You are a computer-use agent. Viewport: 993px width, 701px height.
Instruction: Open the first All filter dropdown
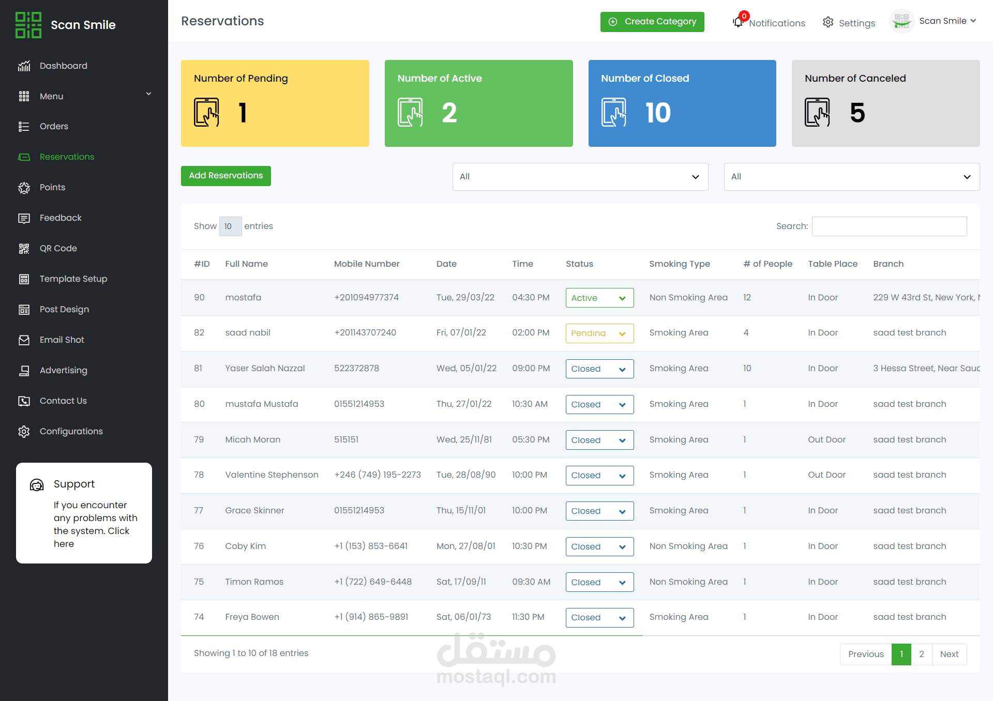[580, 177]
